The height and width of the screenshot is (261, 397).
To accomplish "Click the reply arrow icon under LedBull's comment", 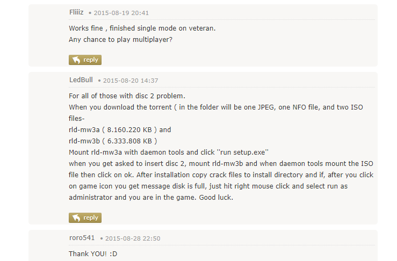I will tap(76, 218).
